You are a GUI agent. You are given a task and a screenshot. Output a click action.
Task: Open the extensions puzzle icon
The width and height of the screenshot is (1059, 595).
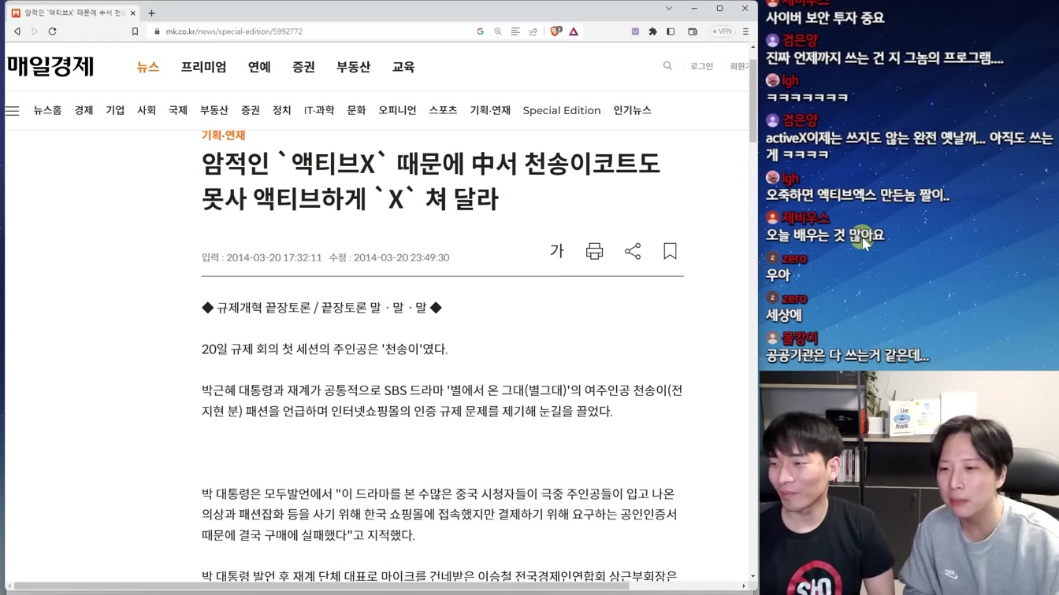(x=652, y=31)
